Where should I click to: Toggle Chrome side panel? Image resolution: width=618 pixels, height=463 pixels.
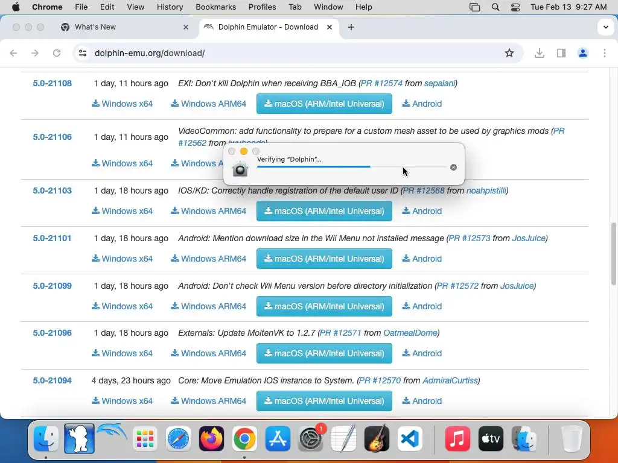(561, 53)
